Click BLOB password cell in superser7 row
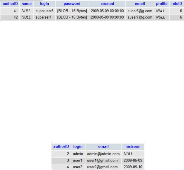Viewport: 184px width, 170px height. click(x=72, y=17)
